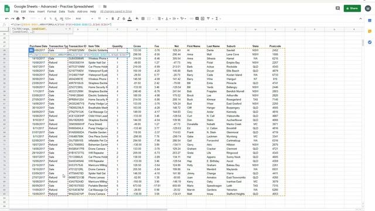Image resolution: width=375 pixels, height=211 pixels.
Task: Click the Merge cells icon
Action: (149, 19)
